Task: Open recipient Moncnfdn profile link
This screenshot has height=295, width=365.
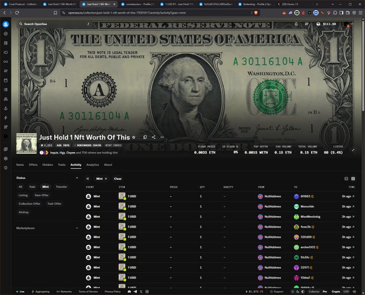Action: (x=307, y=206)
